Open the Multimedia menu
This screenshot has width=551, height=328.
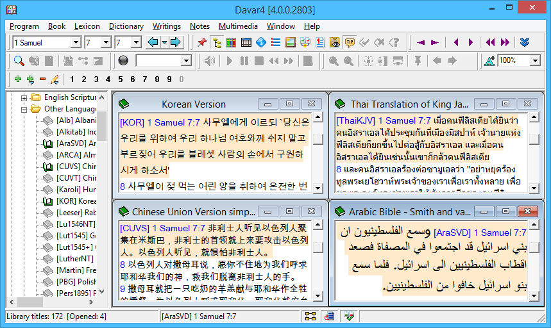pyautogui.click(x=238, y=26)
